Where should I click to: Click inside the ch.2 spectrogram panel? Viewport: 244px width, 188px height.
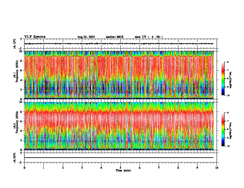coord(119,126)
